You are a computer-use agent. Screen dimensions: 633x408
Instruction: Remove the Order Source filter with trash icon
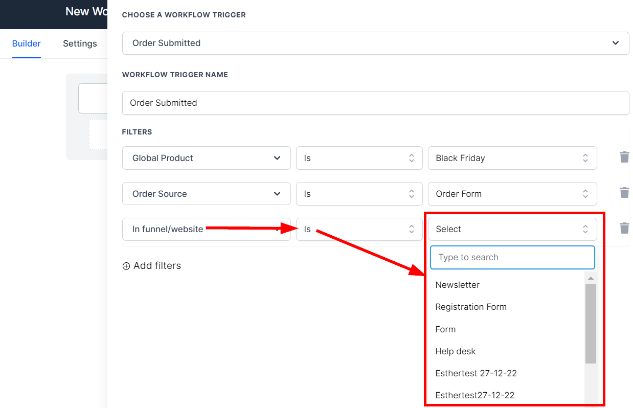pyautogui.click(x=624, y=193)
